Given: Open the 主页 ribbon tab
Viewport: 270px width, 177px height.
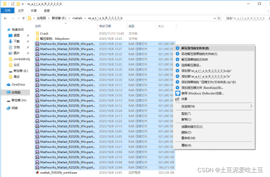Looking at the screenshot, I should tap(21, 11).
